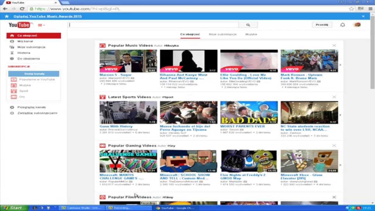Open the WORST PARENTS EVER video title
The width and height of the screenshot is (375, 211).
(x=243, y=126)
